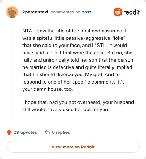Viewport: 146px width, 159px height.
Task: Click the View more on Reddit button
Action: [73, 147]
